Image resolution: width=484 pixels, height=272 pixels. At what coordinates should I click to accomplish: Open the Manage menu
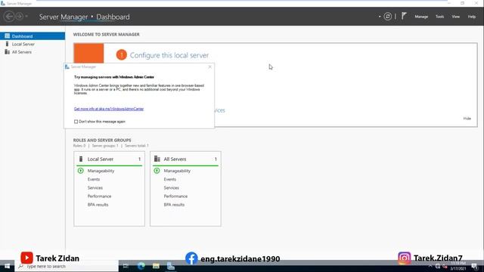[x=421, y=17]
